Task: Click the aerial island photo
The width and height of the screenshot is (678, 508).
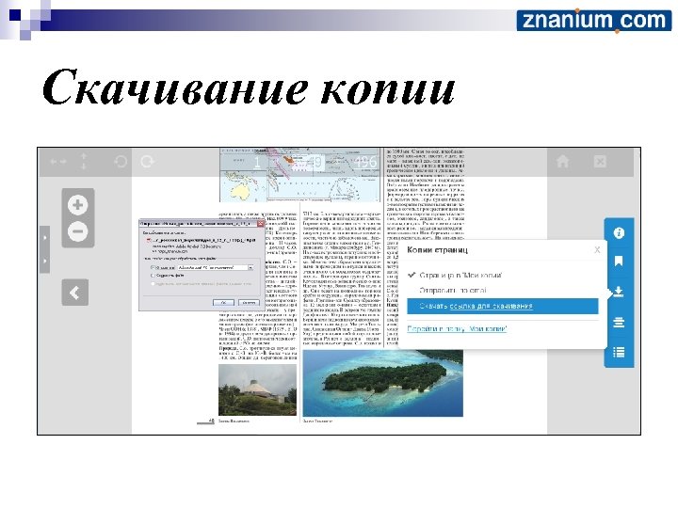Action: 382,384
